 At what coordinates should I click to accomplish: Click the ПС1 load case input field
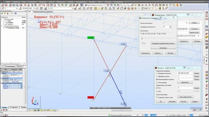(185, 88)
